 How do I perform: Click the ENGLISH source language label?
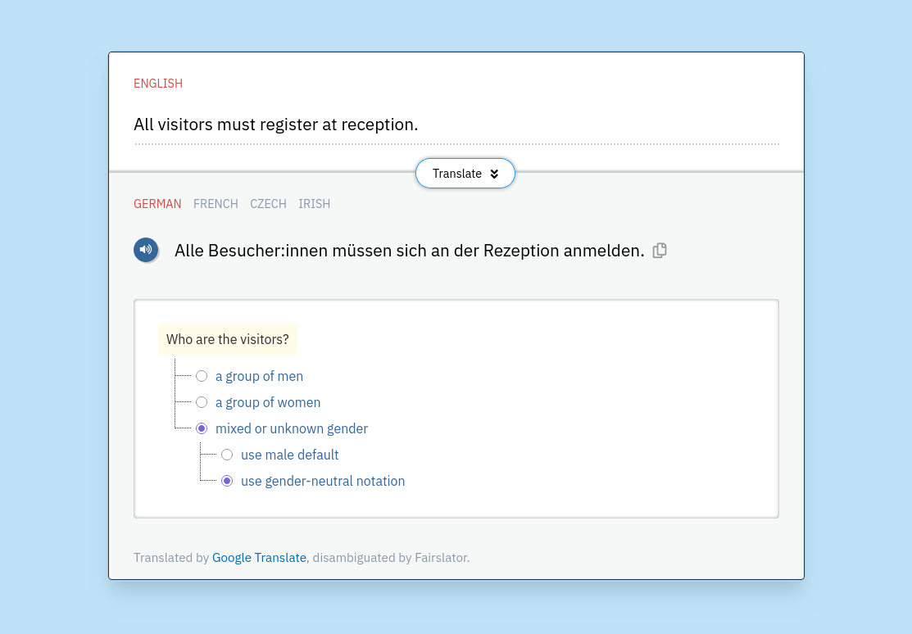click(x=158, y=84)
